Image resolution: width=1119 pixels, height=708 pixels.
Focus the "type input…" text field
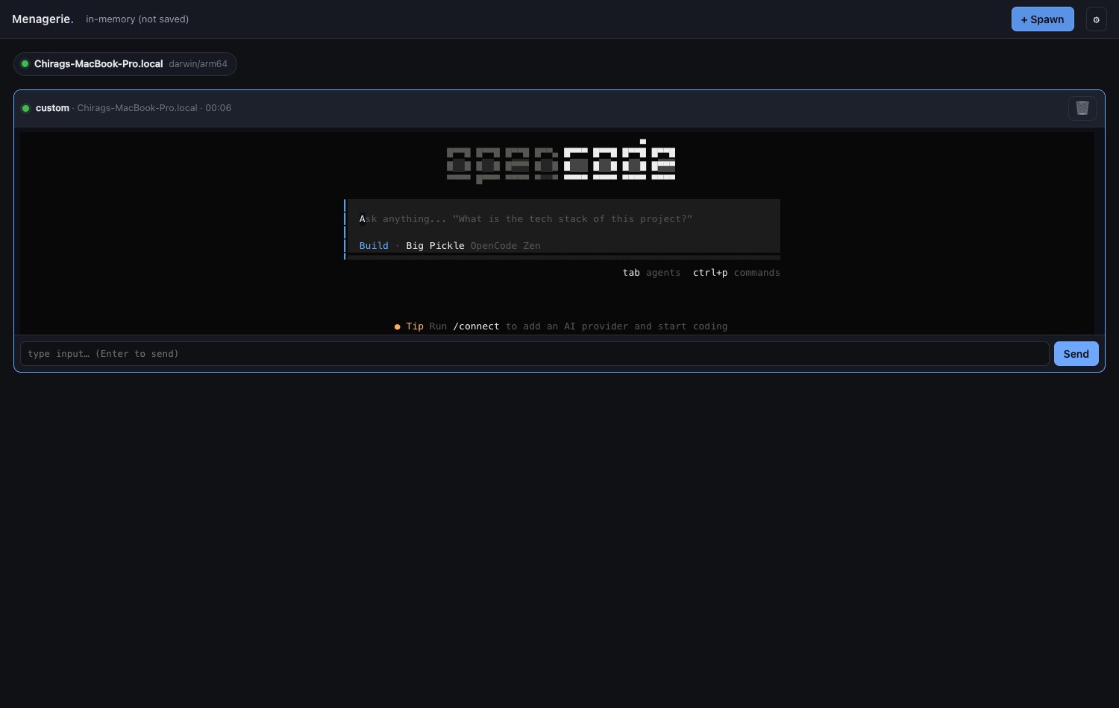click(x=534, y=354)
